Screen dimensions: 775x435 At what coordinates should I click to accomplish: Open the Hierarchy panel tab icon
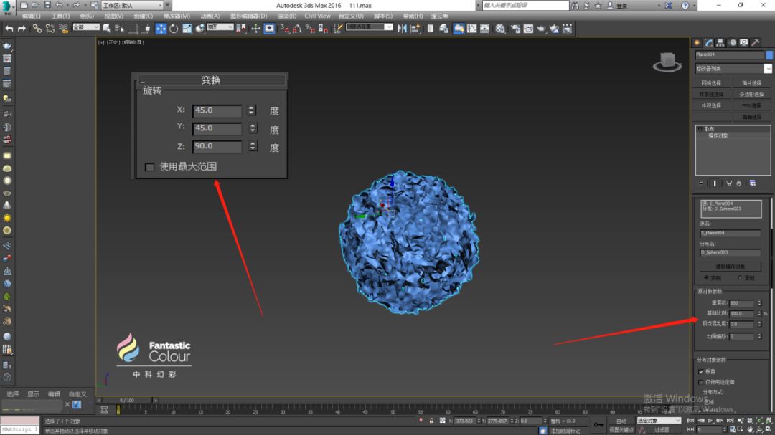(720, 42)
